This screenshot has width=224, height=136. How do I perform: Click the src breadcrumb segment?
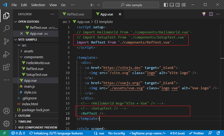pyautogui.click(x=65, y=22)
